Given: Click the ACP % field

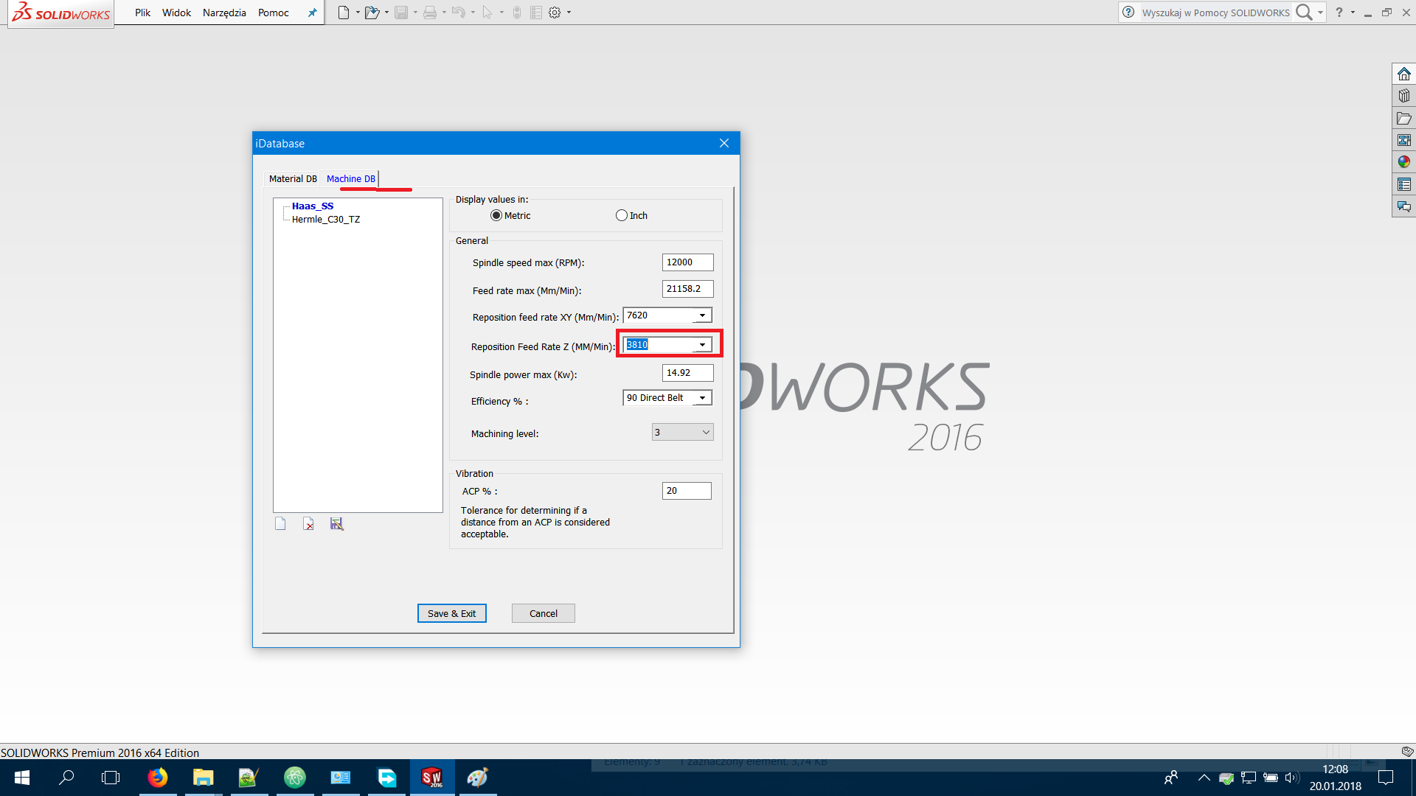Looking at the screenshot, I should (x=687, y=491).
